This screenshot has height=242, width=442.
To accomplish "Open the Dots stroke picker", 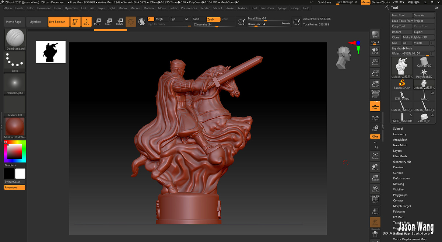I will (x=15, y=62).
